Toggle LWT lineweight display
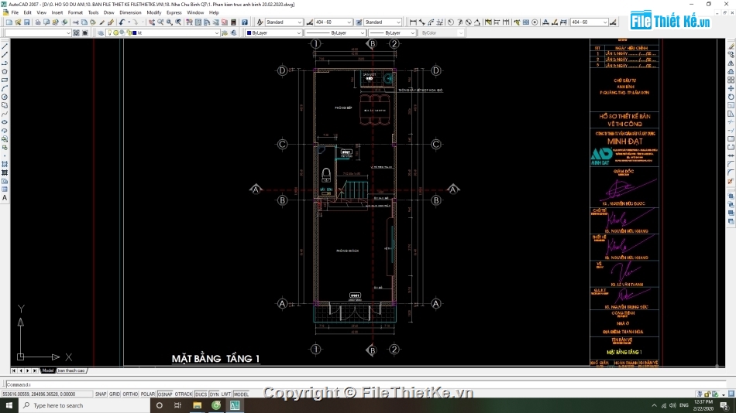The height and width of the screenshot is (413, 736). pos(226,394)
